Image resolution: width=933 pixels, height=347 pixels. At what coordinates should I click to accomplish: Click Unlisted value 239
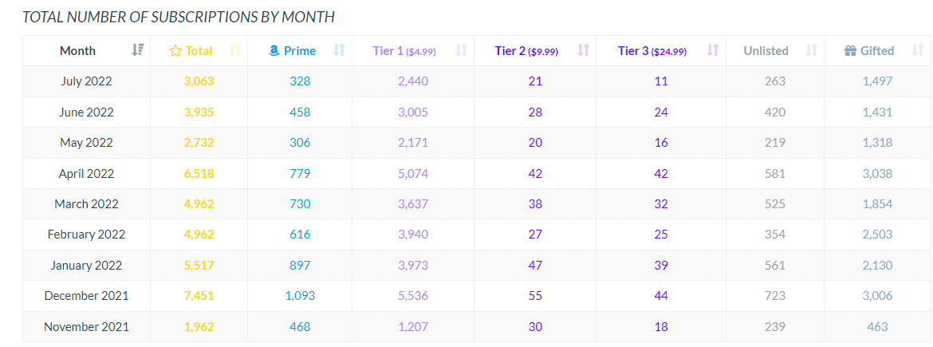775,327
